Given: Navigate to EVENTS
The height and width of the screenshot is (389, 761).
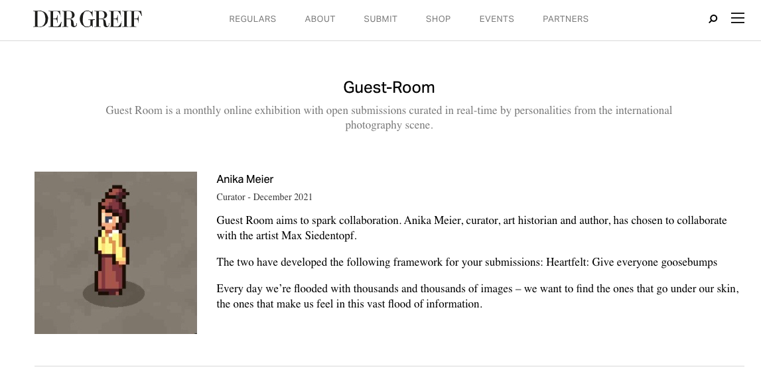Looking at the screenshot, I should click(x=496, y=19).
